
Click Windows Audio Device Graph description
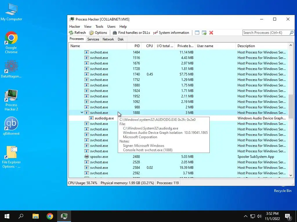click(x=262, y=118)
